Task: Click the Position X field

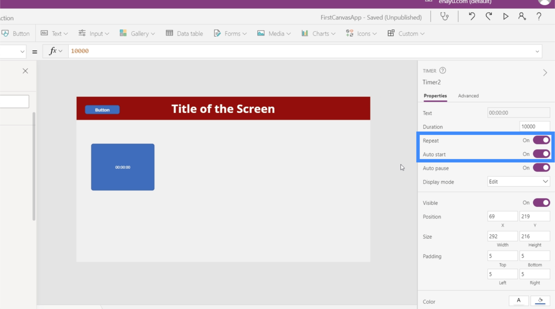Action: click(x=502, y=216)
